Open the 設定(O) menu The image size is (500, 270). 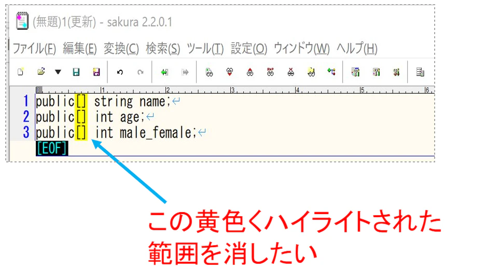coord(249,49)
